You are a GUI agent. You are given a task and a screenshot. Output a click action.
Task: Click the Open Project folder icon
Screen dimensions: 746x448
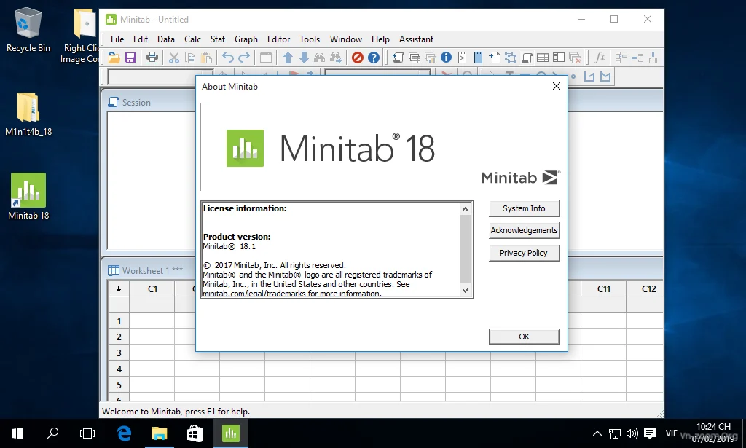114,58
